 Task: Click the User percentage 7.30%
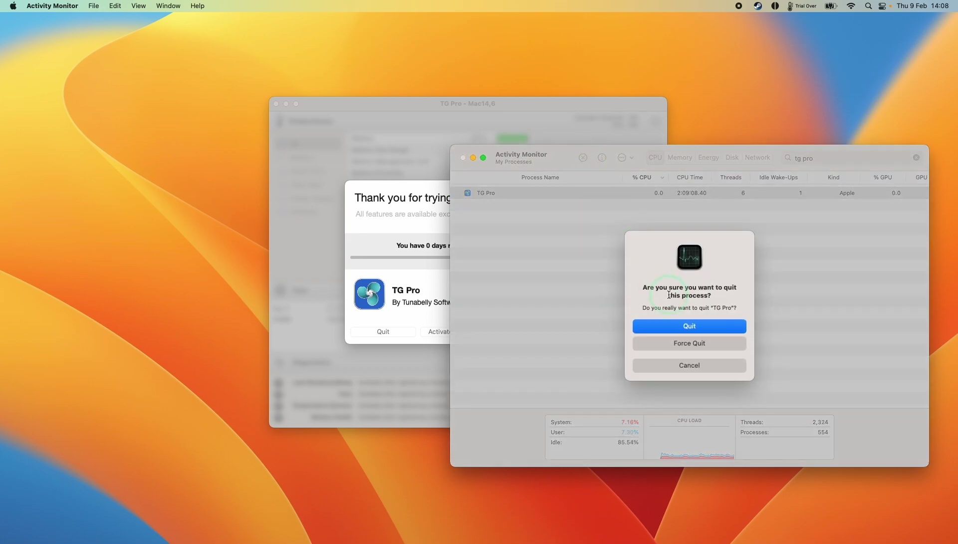pos(630,432)
